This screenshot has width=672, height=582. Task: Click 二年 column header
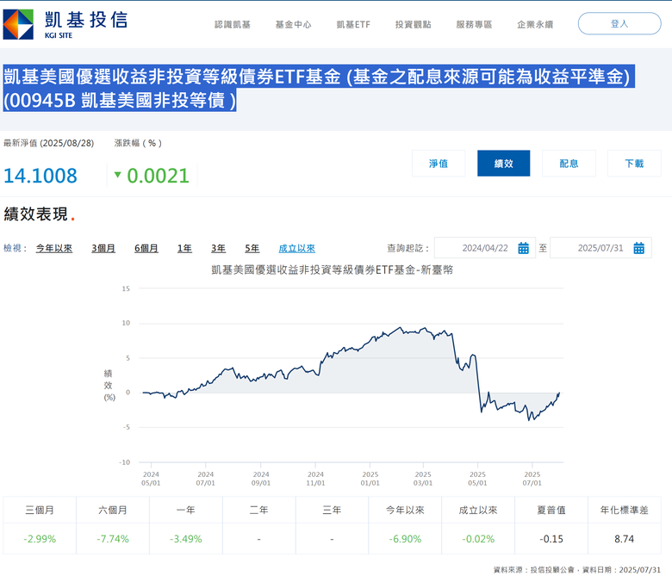(x=258, y=510)
